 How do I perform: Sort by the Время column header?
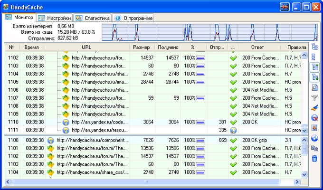point(32,47)
